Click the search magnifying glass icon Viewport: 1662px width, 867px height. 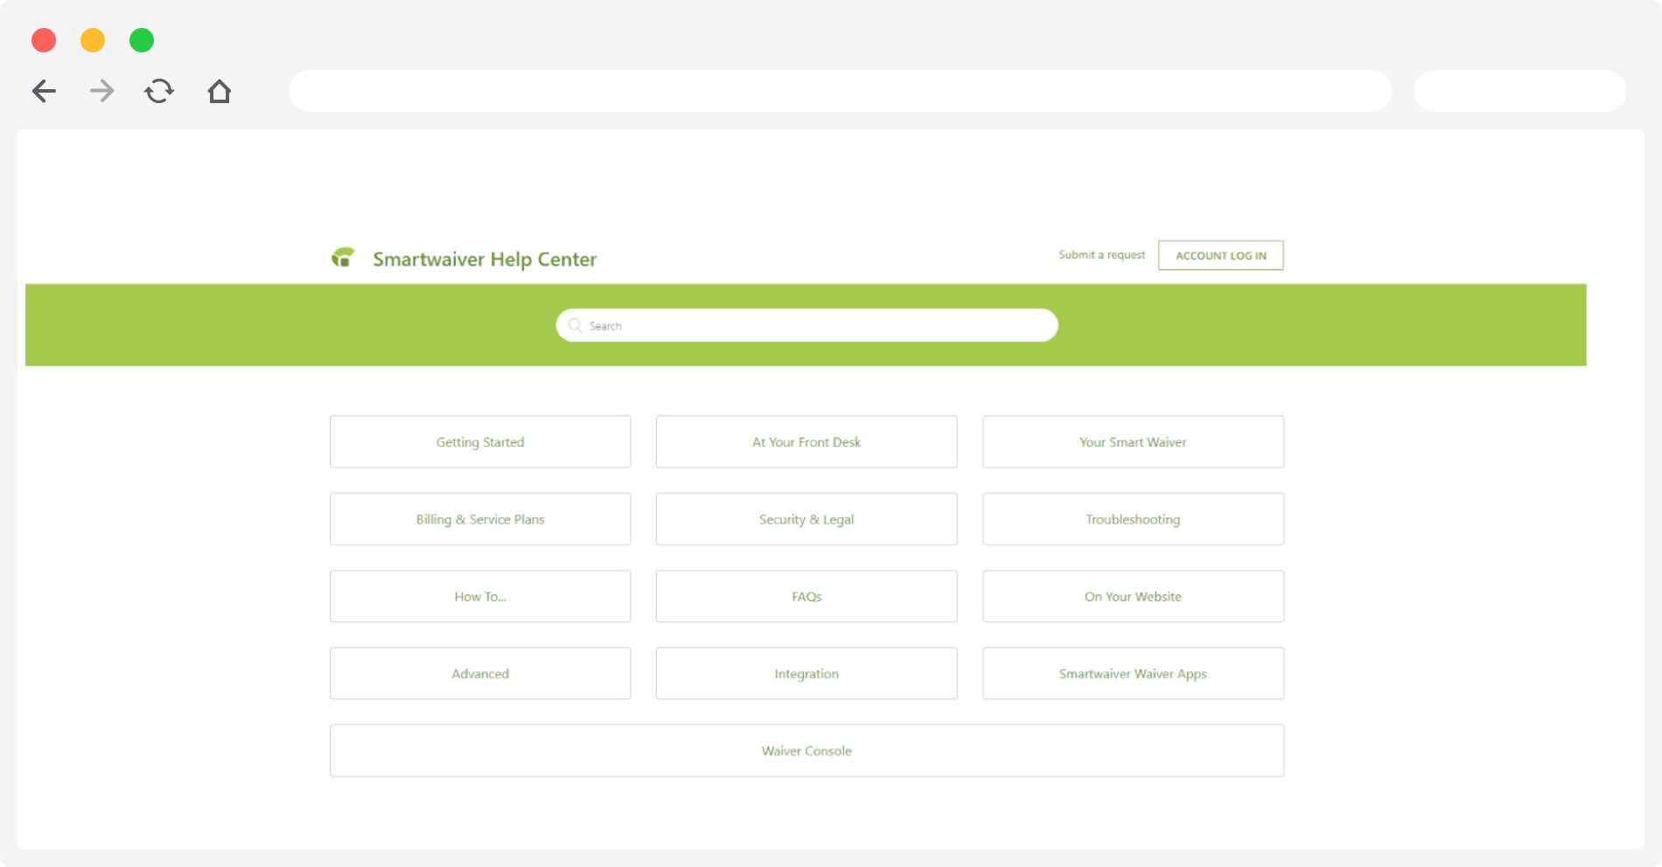coord(575,324)
